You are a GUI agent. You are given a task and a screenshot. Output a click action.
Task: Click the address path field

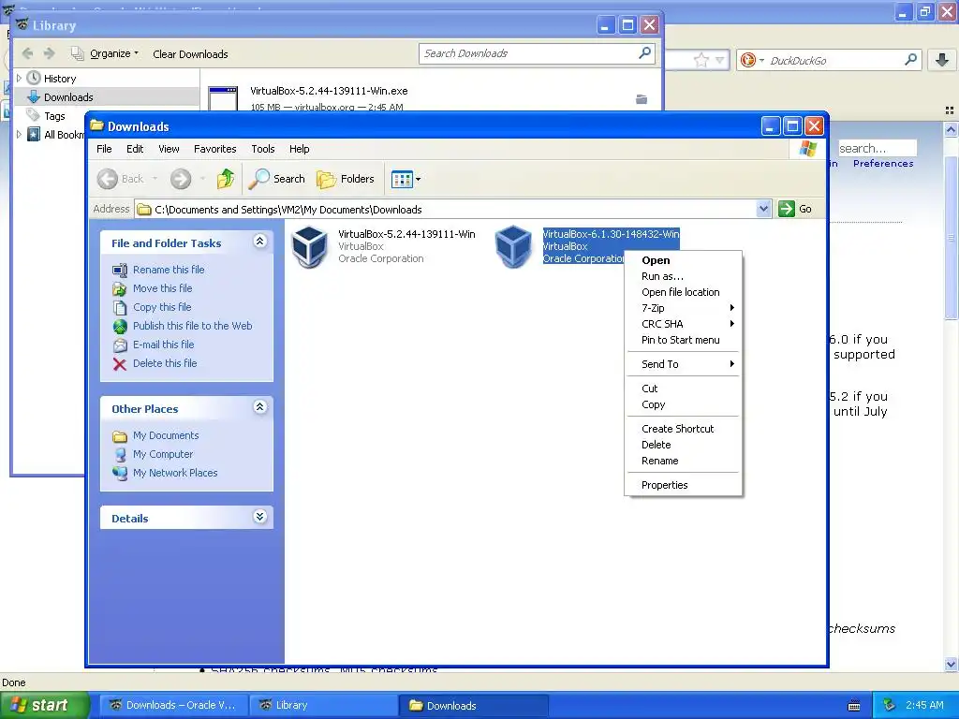[445, 209]
